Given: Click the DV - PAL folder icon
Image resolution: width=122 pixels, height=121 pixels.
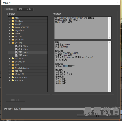Looking at the screenshot, I should tap(13, 43).
